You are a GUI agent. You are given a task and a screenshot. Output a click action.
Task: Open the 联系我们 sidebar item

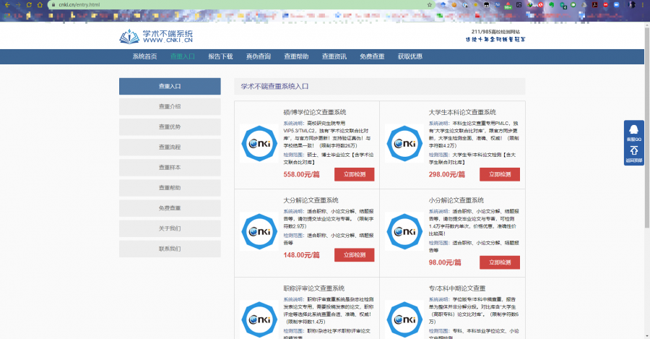pos(170,249)
